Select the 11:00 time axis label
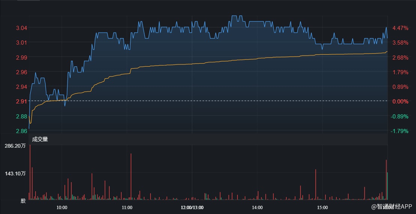416x214 pixels. 127,207
